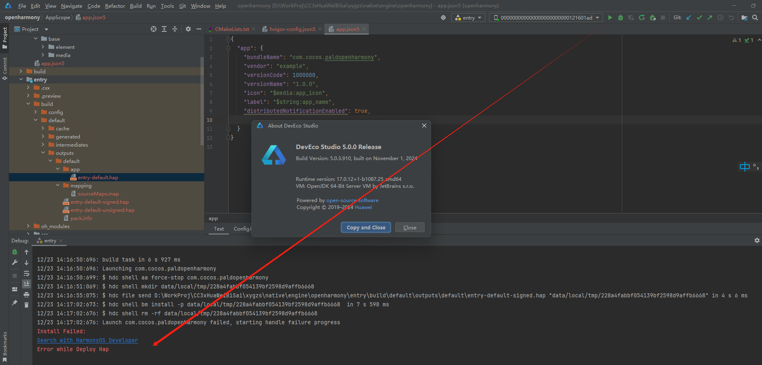
Task: Expand all items in Project tree
Action: [x=164, y=29]
